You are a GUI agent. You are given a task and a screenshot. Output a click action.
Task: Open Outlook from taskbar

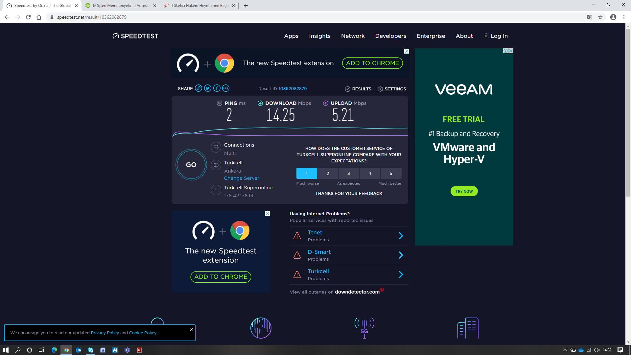click(x=79, y=350)
